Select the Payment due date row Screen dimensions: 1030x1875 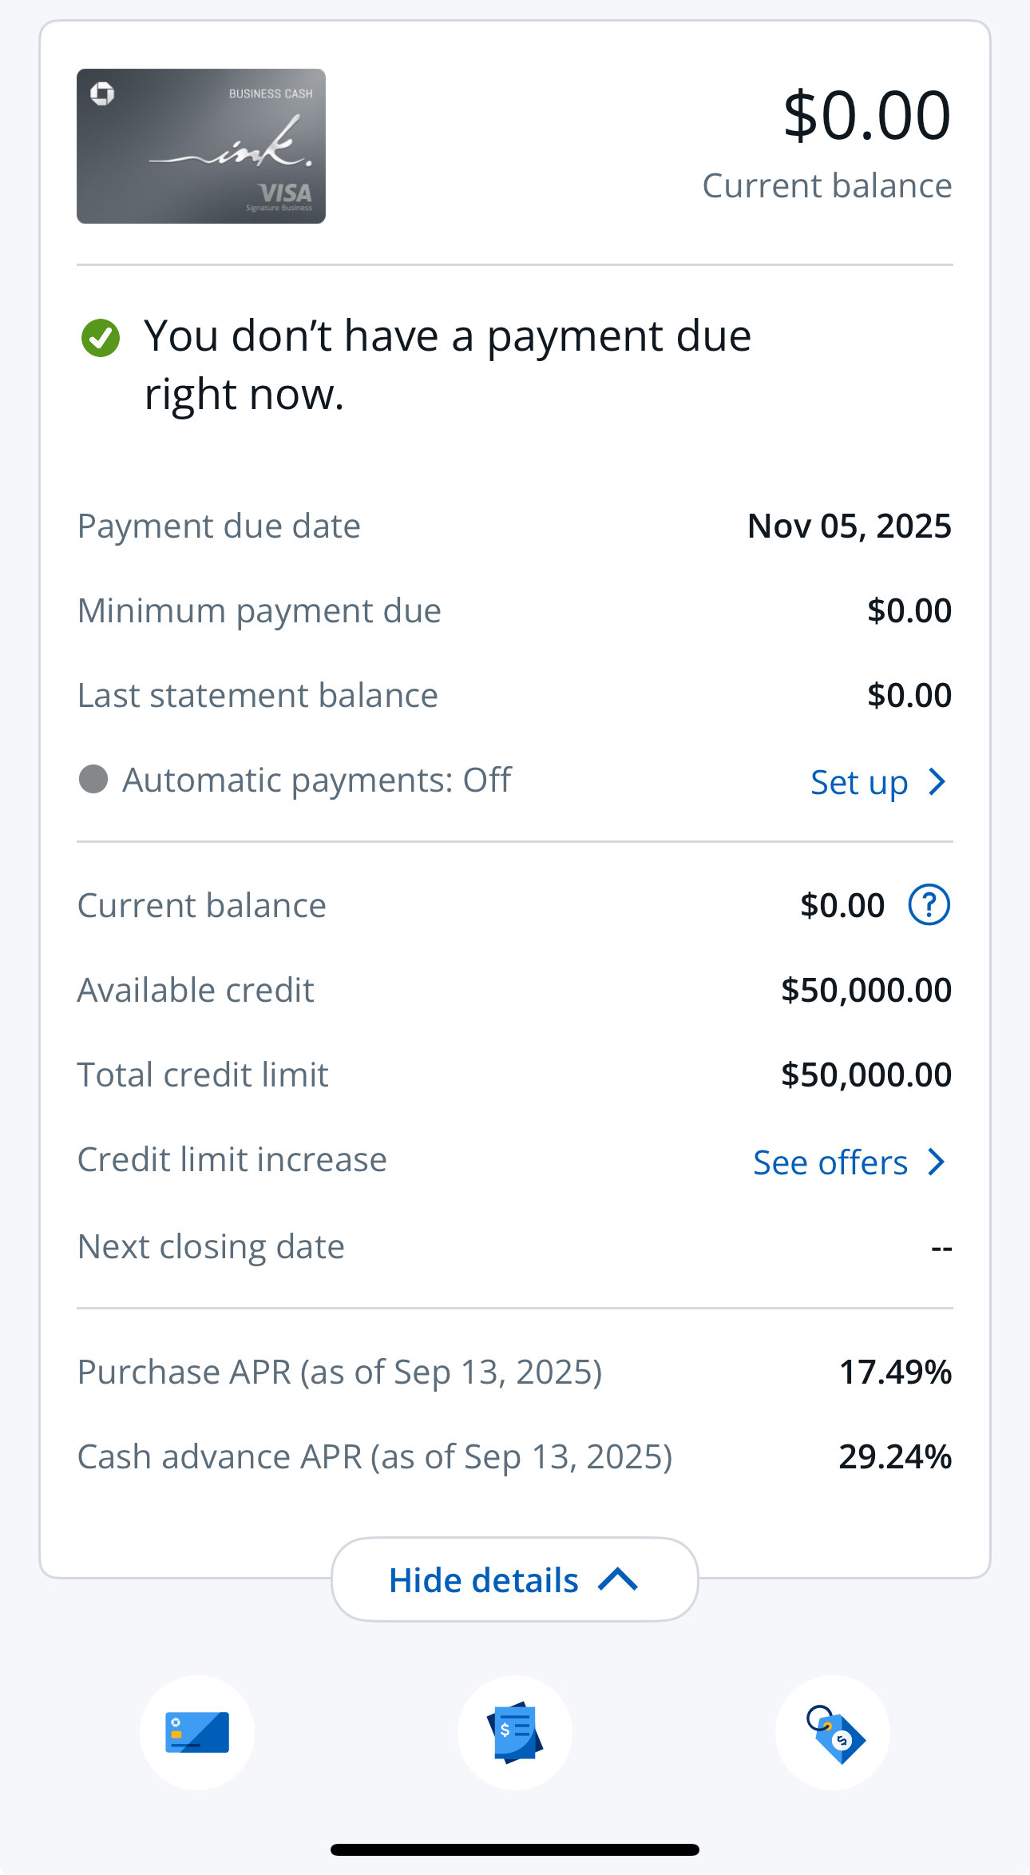click(x=514, y=525)
